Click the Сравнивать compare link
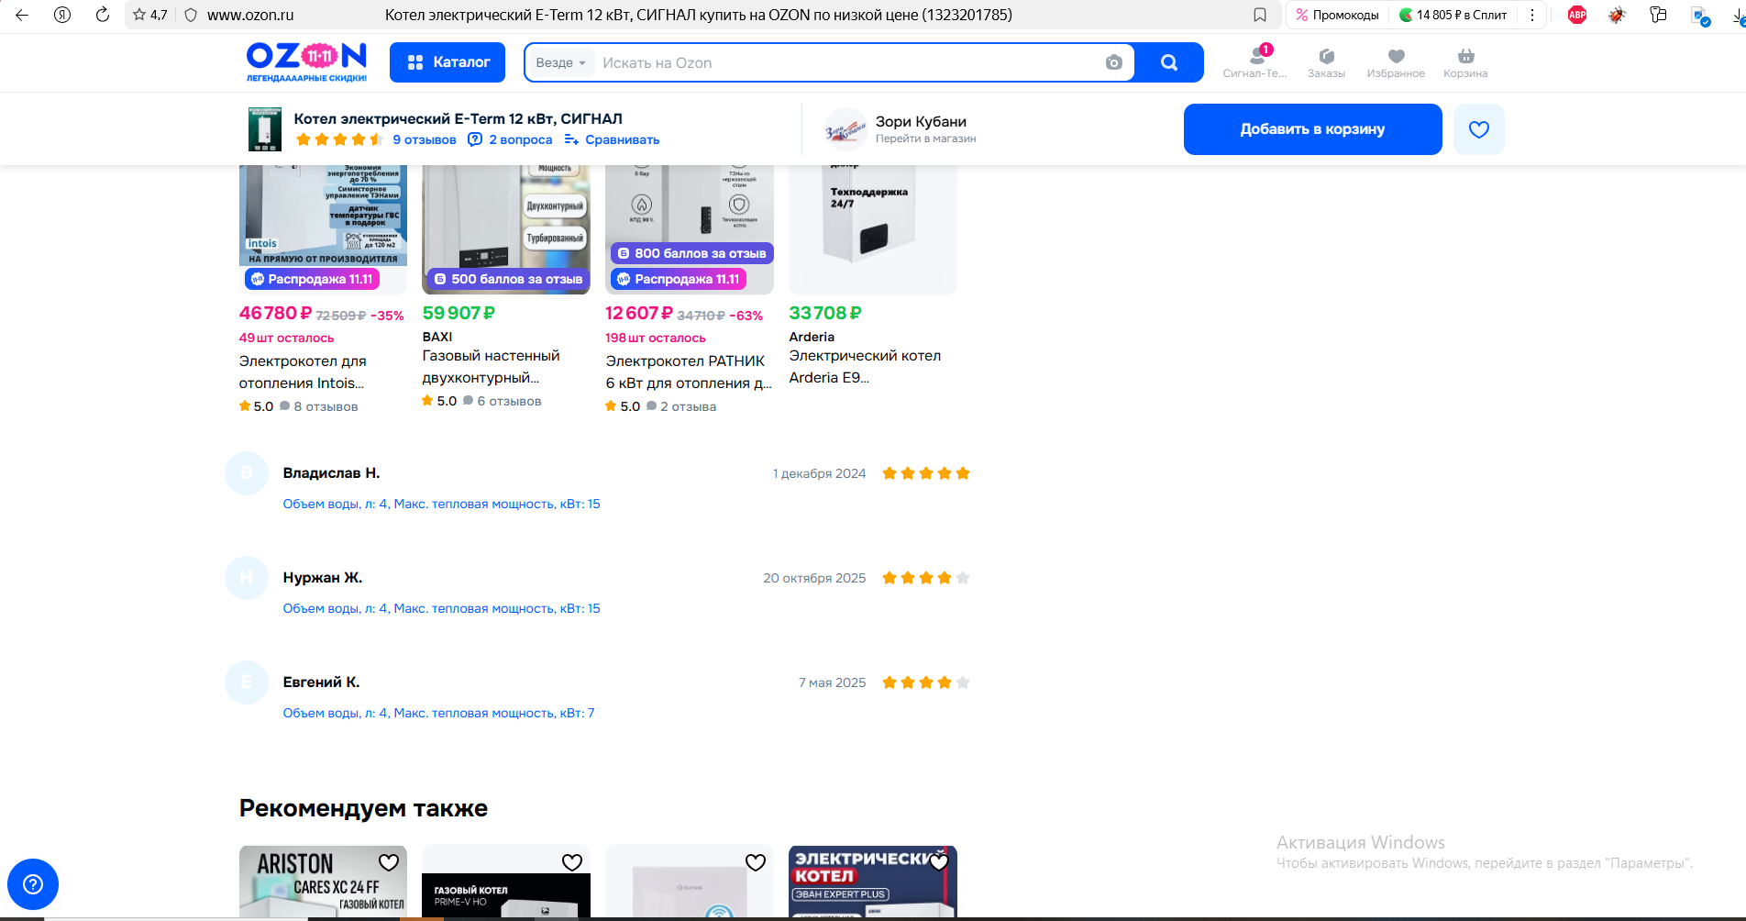The width and height of the screenshot is (1746, 921). (x=622, y=139)
